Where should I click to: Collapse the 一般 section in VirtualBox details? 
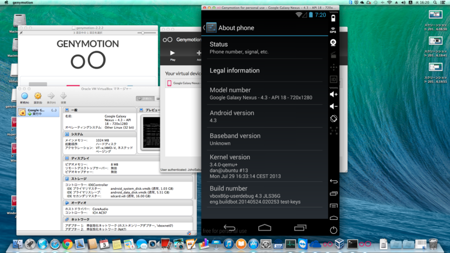100,110
